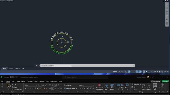Toggle Excel AutoSave switch
This screenshot has width=170, height=95.
click(x=12, y=77)
